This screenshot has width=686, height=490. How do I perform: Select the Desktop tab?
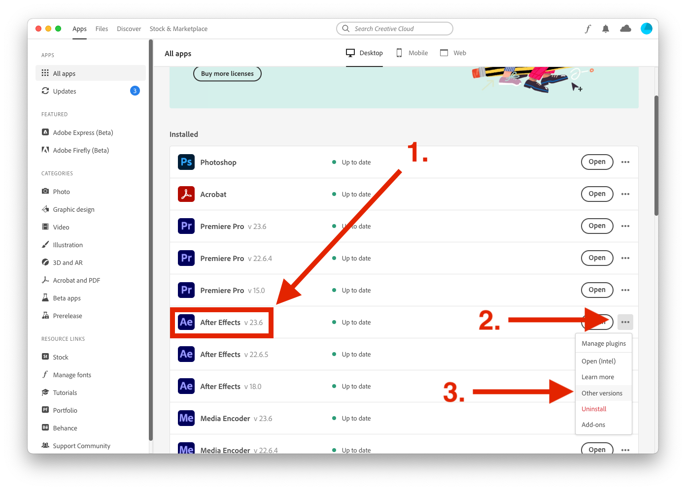365,53
